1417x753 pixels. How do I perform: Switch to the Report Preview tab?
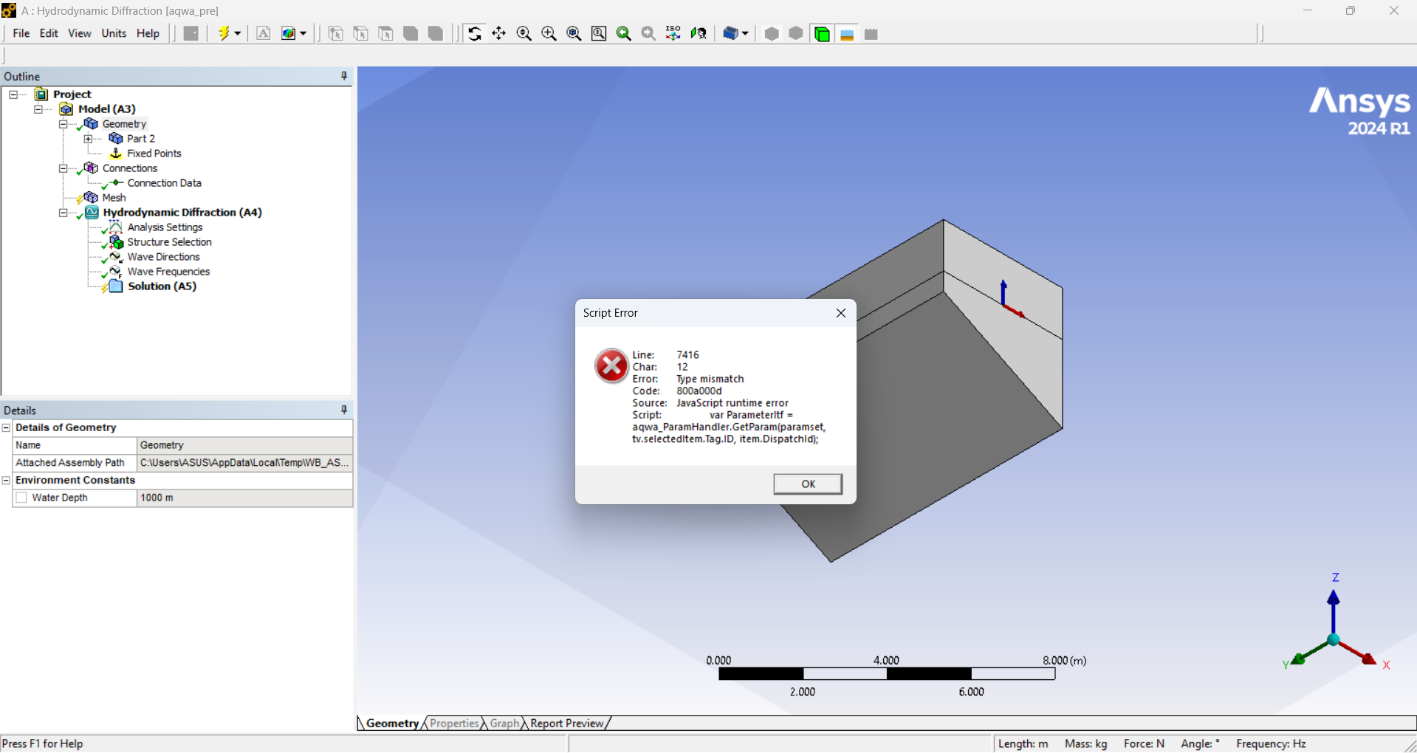point(566,723)
